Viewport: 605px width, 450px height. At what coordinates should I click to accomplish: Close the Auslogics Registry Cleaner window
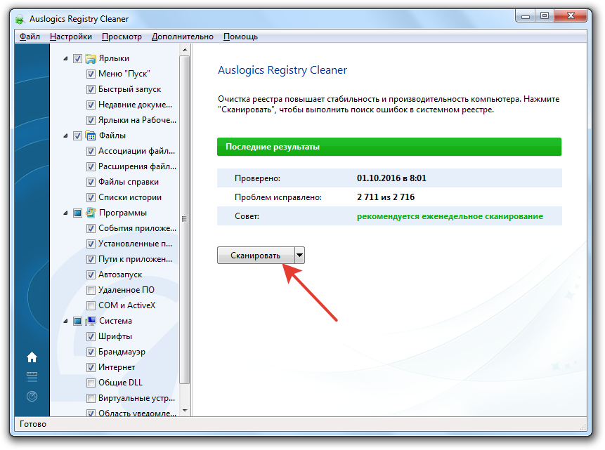(x=571, y=16)
